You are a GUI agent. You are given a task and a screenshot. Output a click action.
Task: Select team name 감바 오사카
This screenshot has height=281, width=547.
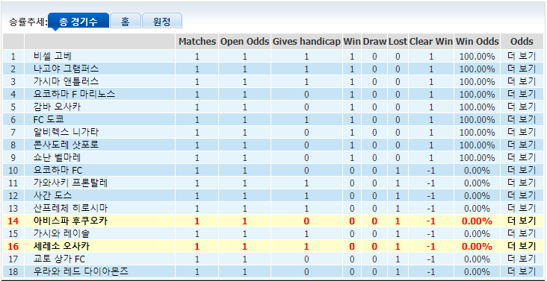point(58,107)
